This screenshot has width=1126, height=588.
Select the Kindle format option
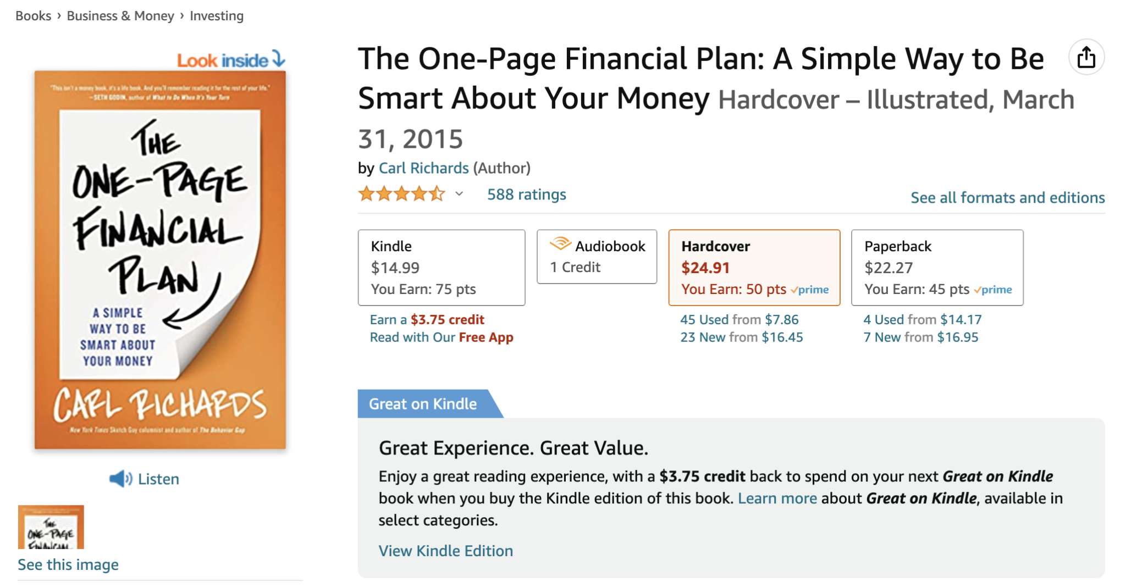[x=441, y=268]
